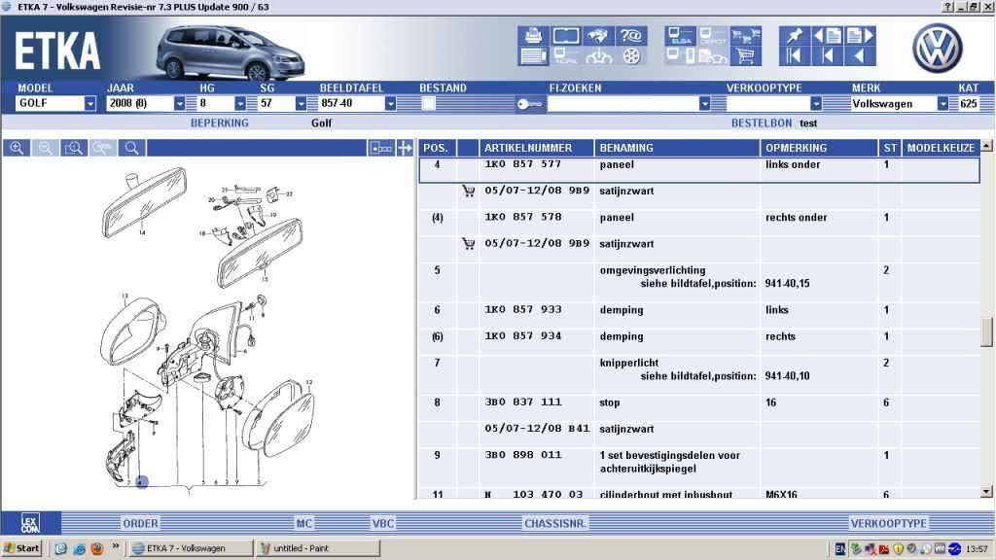Select the part number 3B0 837 111
The height and width of the screenshot is (560, 996).
(522, 402)
